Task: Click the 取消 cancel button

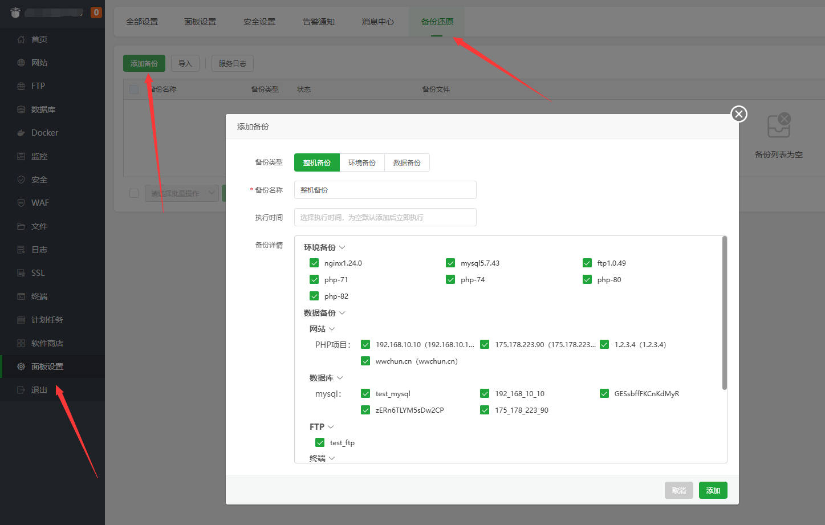Action: click(x=679, y=490)
